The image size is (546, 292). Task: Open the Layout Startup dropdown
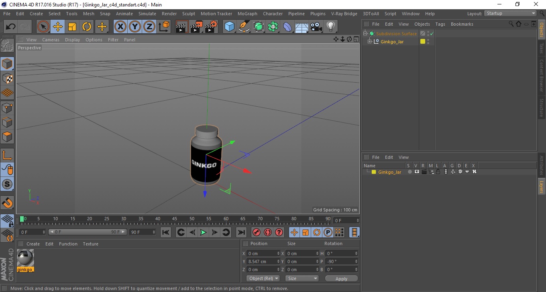click(x=511, y=13)
